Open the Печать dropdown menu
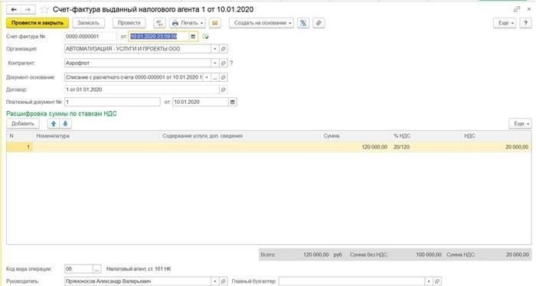This screenshot has width=536, height=286. (x=188, y=23)
